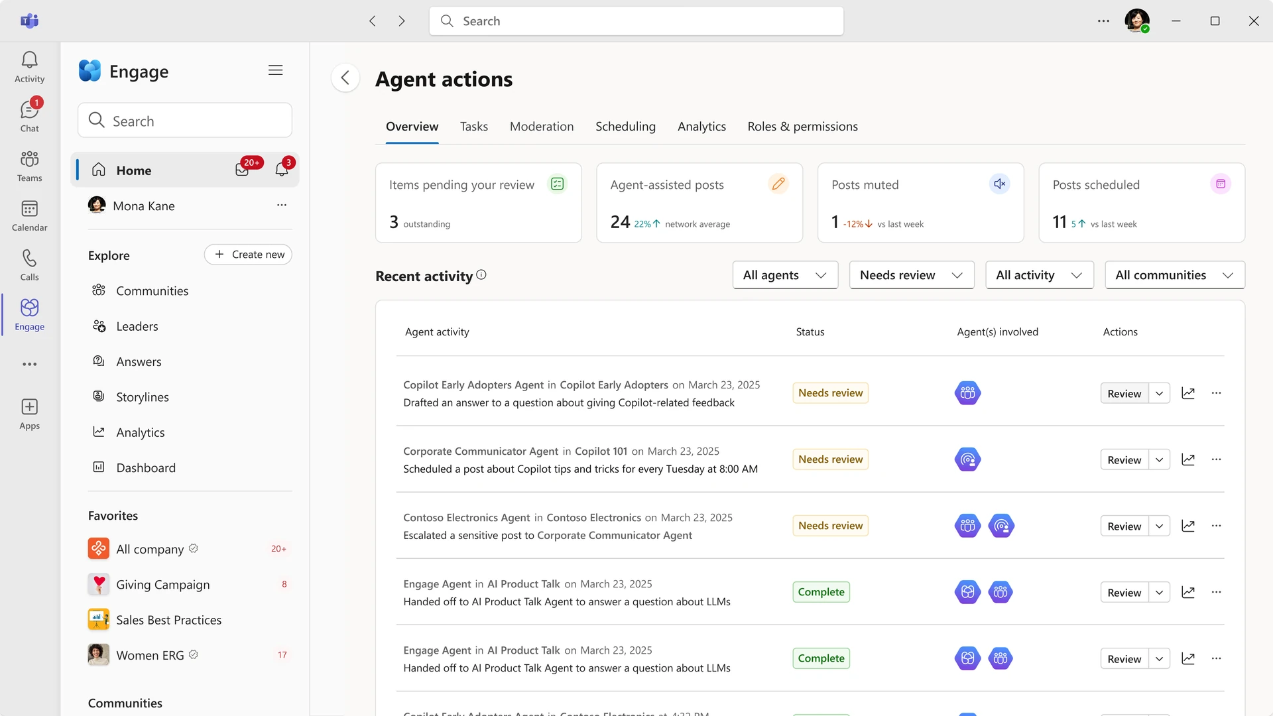
Task: Open Engage inbox with 20+ badge
Action: tap(243, 170)
